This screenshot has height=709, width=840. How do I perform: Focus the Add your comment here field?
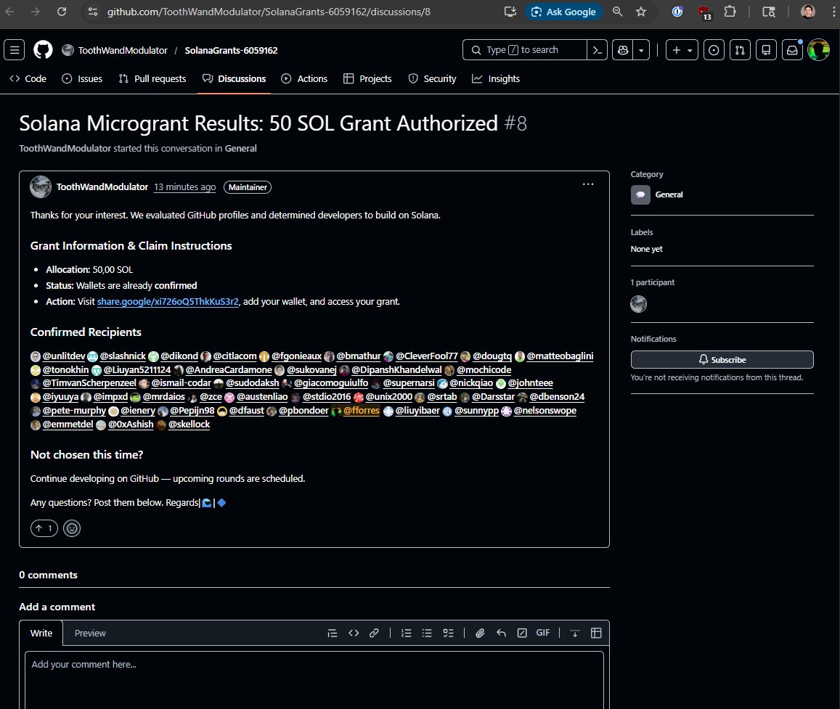(314, 680)
